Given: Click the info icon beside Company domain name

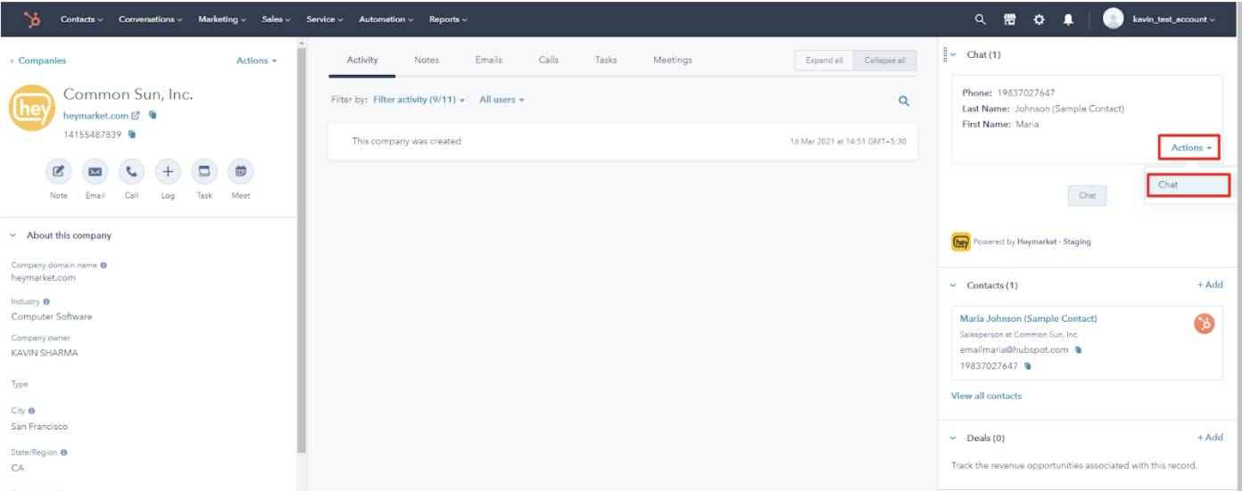Looking at the screenshot, I should 103,266.
